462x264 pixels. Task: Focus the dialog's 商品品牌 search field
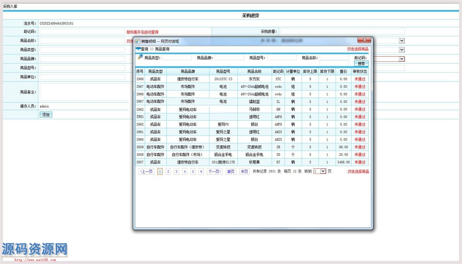pos(229,57)
